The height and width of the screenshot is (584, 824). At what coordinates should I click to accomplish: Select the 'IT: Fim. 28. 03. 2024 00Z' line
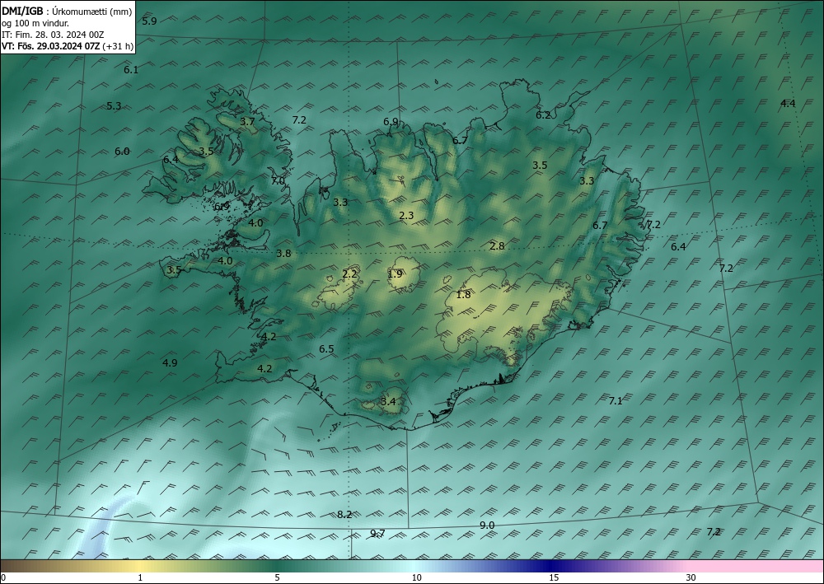click(x=53, y=35)
